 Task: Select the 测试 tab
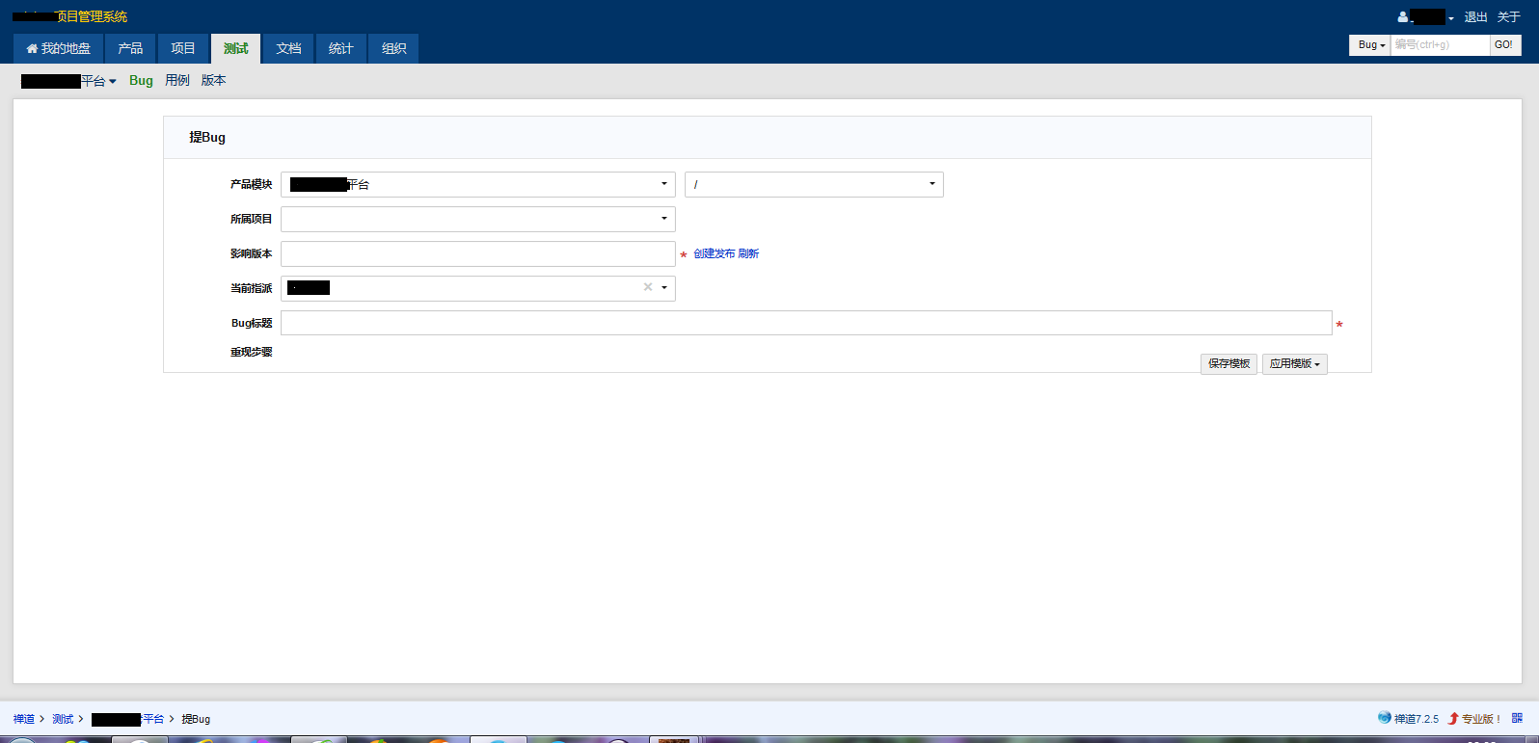pyautogui.click(x=236, y=48)
